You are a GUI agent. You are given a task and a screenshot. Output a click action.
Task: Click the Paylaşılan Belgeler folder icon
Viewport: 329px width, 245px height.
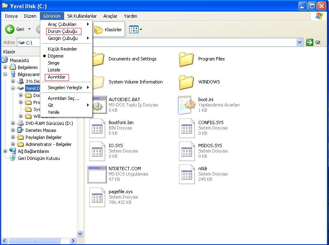[x=20, y=137]
